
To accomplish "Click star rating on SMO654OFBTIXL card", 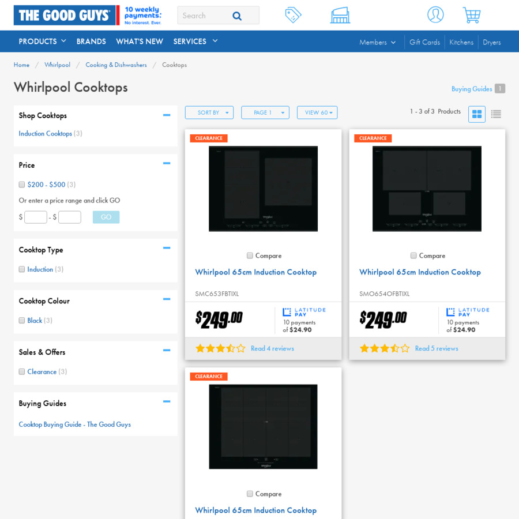I will click(x=384, y=348).
